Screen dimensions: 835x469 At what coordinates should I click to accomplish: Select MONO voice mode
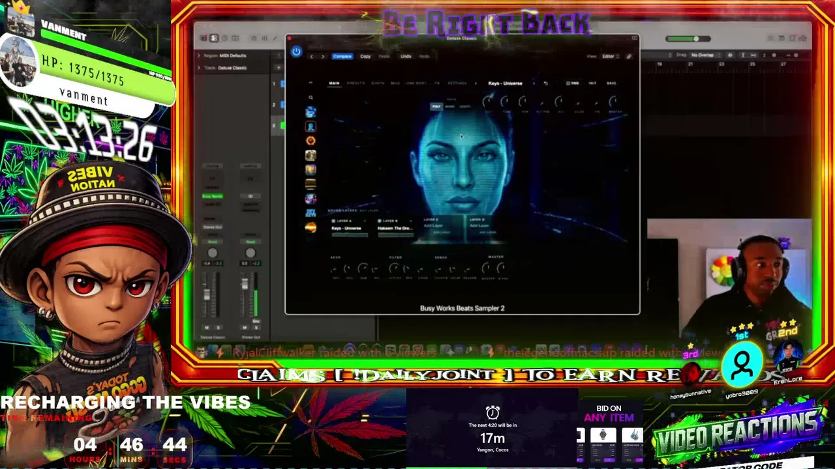[x=450, y=106]
